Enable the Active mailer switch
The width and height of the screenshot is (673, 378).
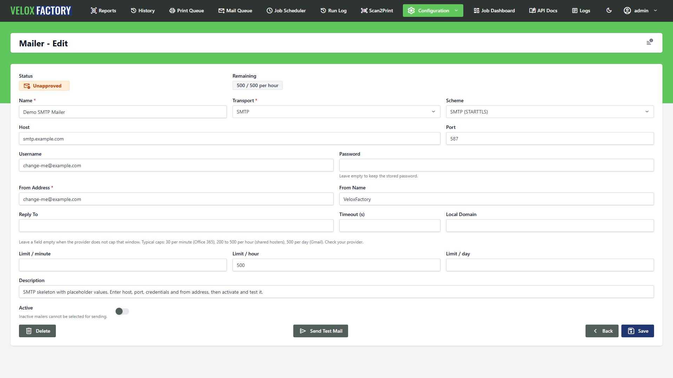[122, 311]
